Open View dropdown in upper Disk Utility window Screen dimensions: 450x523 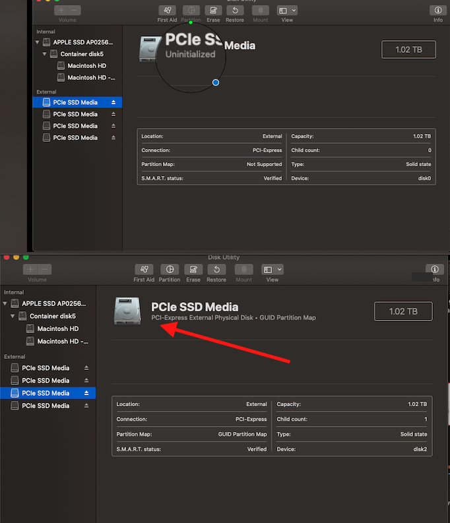point(287,11)
